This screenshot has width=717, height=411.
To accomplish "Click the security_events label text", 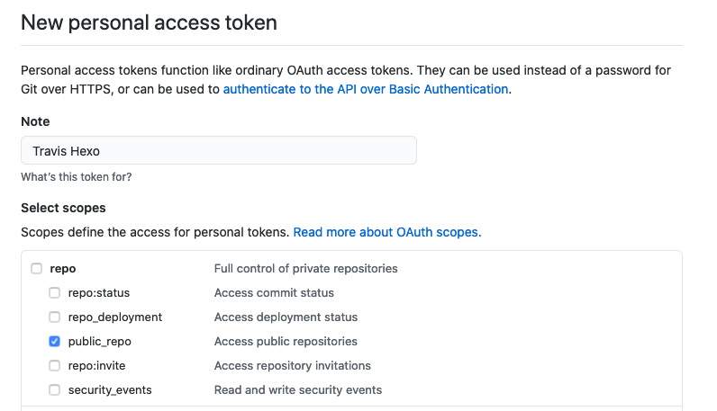I will [110, 389].
